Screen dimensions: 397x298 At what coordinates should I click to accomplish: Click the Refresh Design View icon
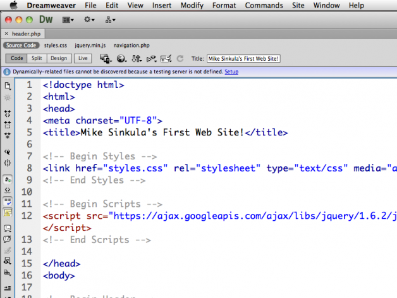(180, 59)
